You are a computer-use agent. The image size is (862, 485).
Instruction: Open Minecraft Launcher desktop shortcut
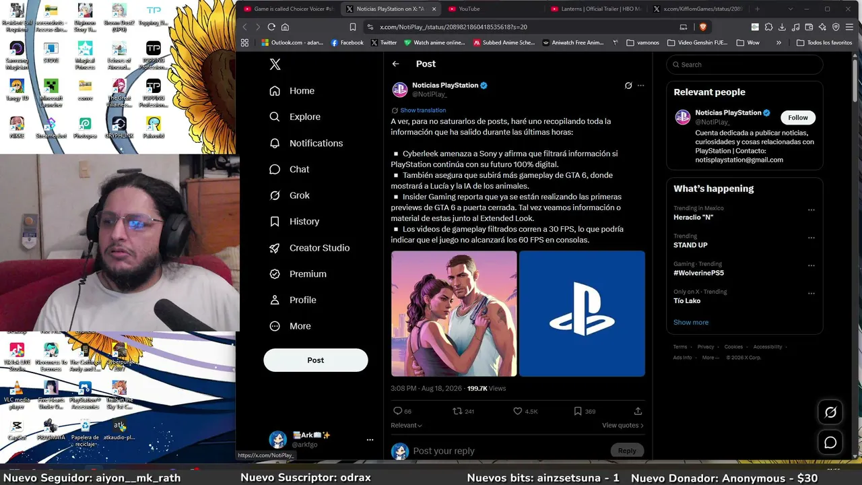coord(51,93)
